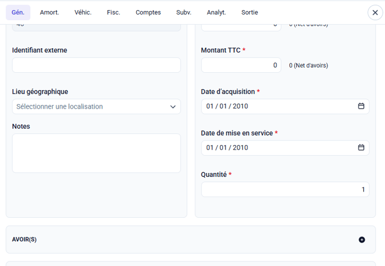Click the Montant TTC amount field
Image resolution: width=385 pixels, height=266 pixels.
(241, 65)
